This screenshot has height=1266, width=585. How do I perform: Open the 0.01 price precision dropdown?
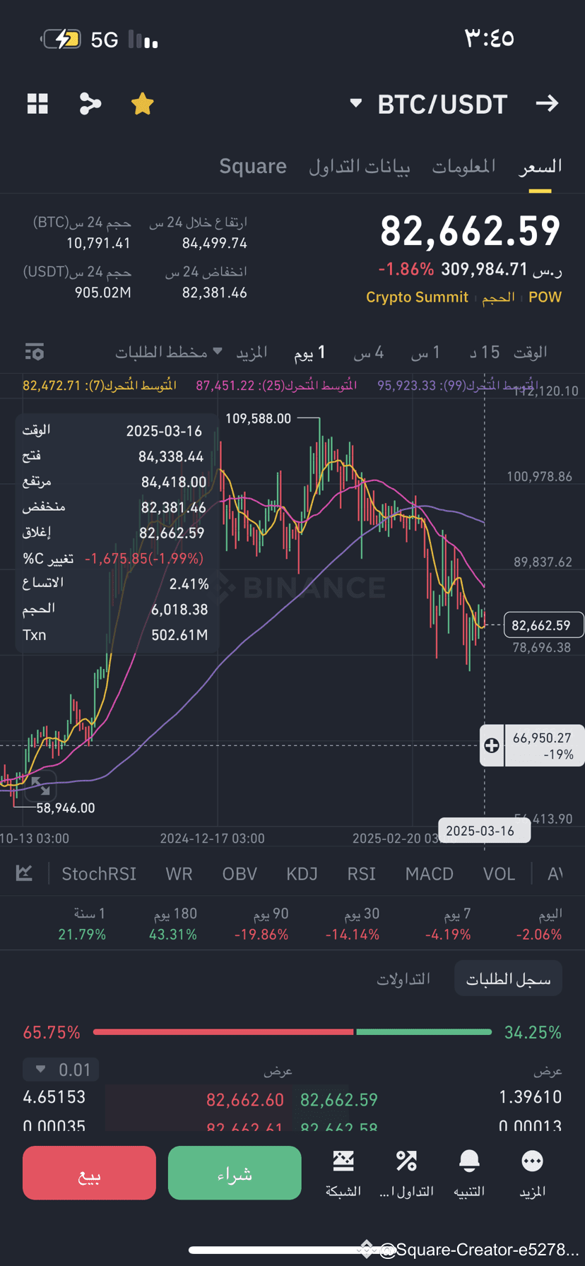point(60,1069)
